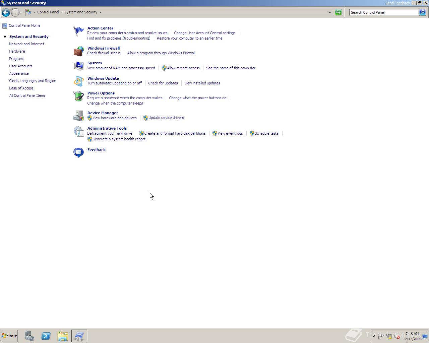
Task: Click the Control Panel breadcrumb
Action: tap(48, 12)
